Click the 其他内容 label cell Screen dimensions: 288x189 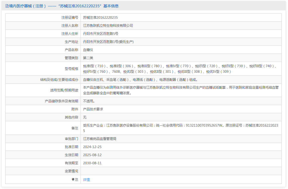coord(43,117)
